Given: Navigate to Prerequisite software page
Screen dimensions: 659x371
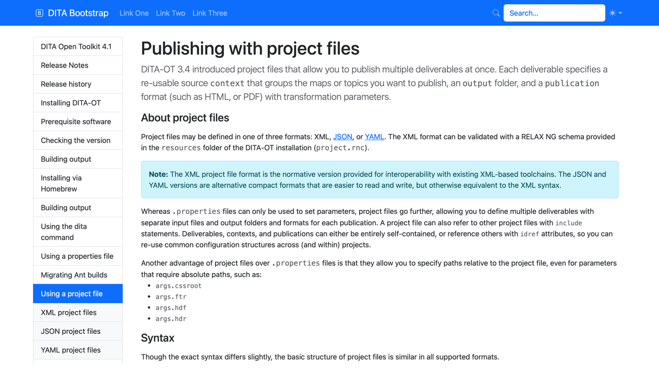Looking at the screenshot, I should click(x=76, y=122).
